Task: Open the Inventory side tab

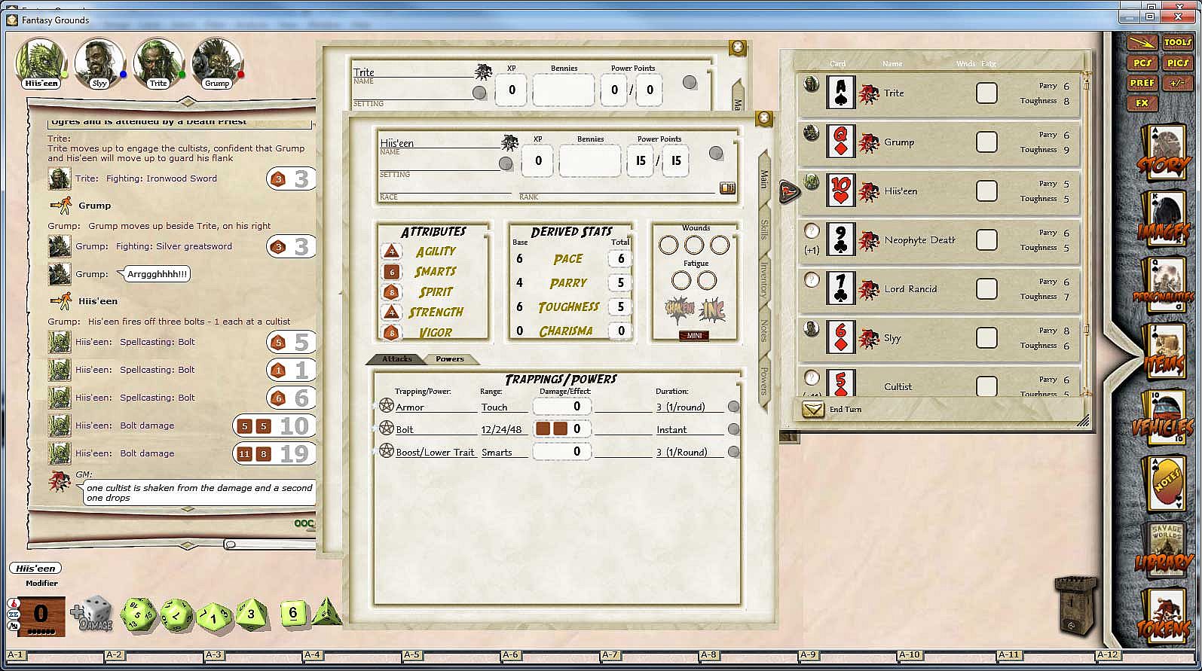Action: [x=763, y=279]
